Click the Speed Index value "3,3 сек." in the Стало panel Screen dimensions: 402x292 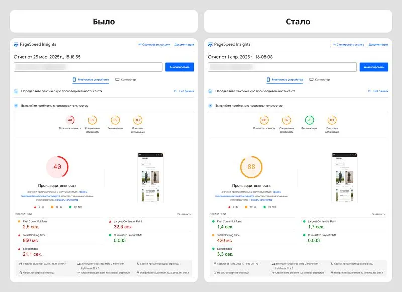(x=225, y=254)
